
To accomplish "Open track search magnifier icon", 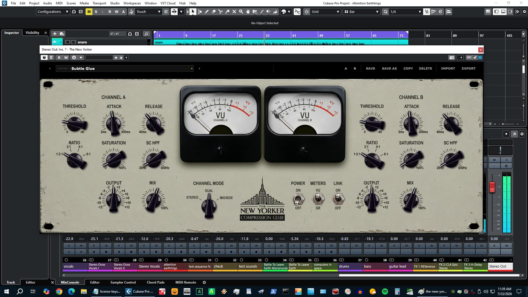I will pos(146,34).
